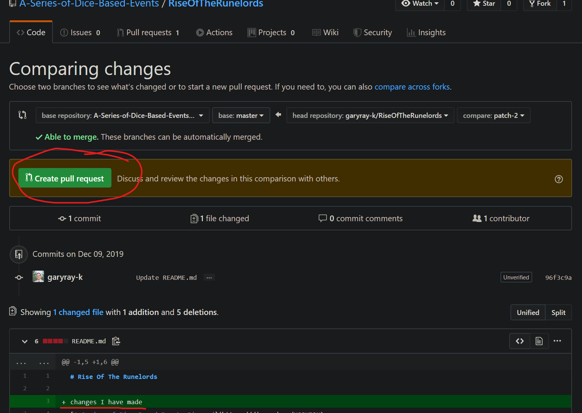Show the 0 commit comments section
Image resolution: width=582 pixels, height=413 pixels.
click(360, 219)
